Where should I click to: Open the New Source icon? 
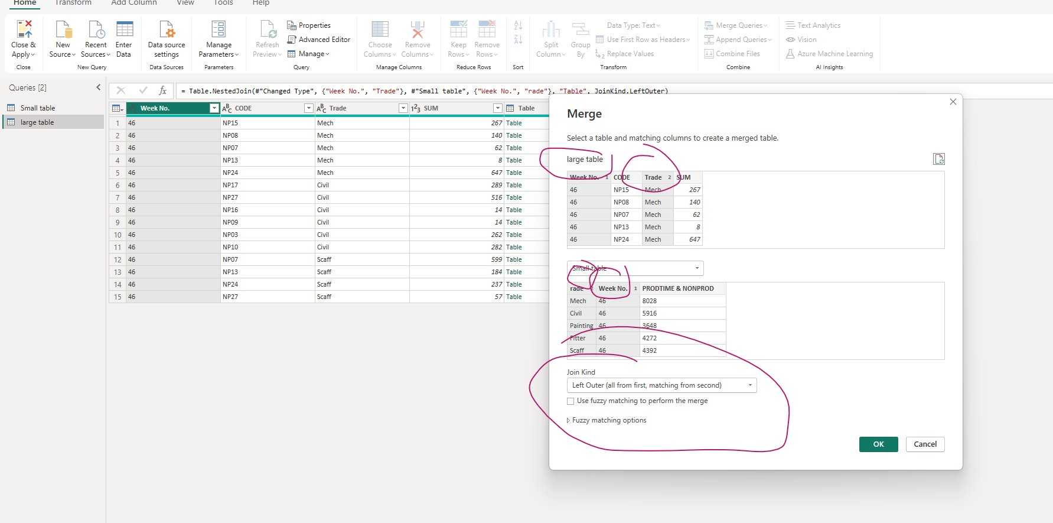point(63,29)
